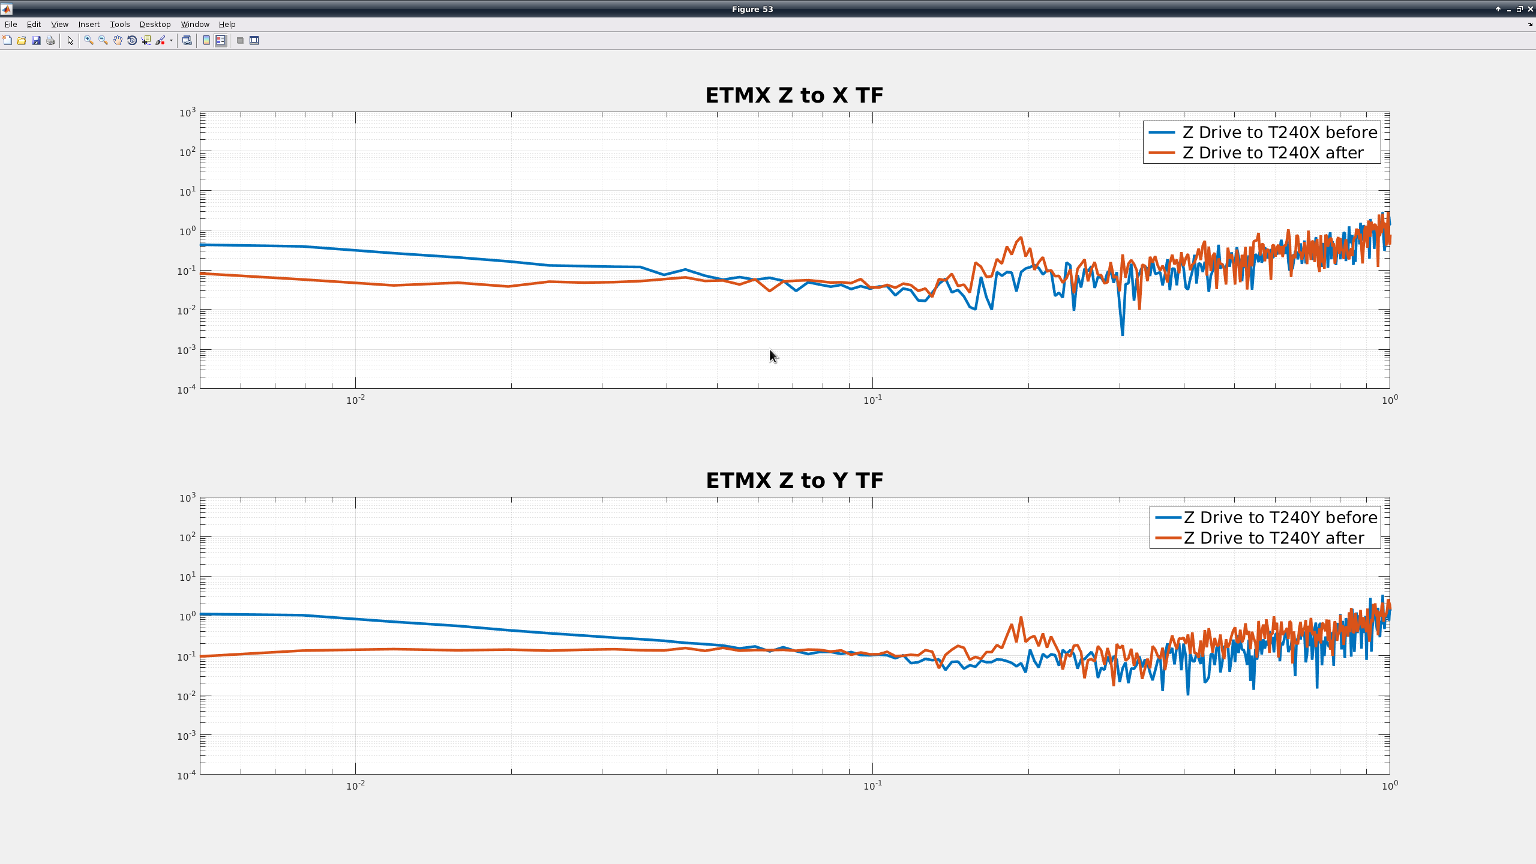Click the dock figure arrow at top right

[1530, 25]
